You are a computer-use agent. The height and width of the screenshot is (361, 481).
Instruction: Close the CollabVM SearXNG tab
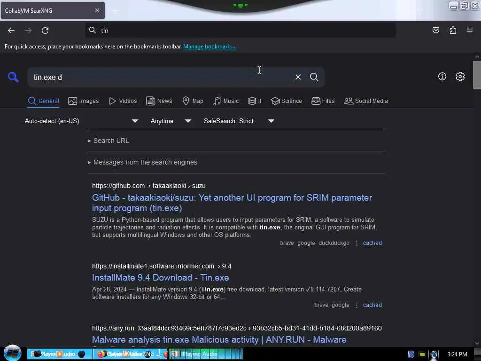click(x=97, y=10)
